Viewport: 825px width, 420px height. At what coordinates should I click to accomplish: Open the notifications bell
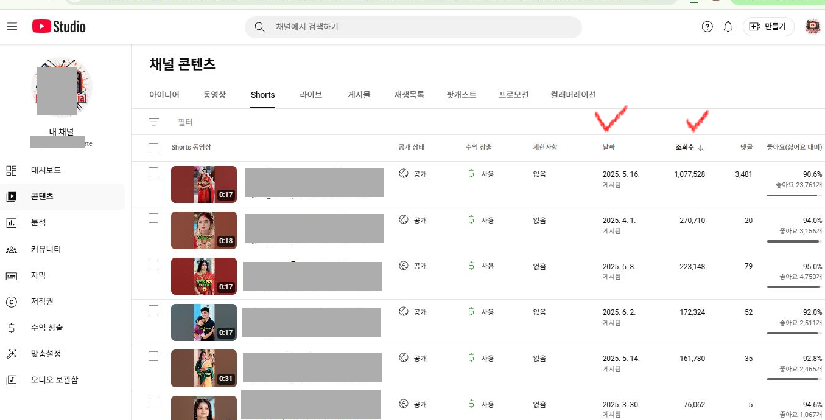pos(728,27)
